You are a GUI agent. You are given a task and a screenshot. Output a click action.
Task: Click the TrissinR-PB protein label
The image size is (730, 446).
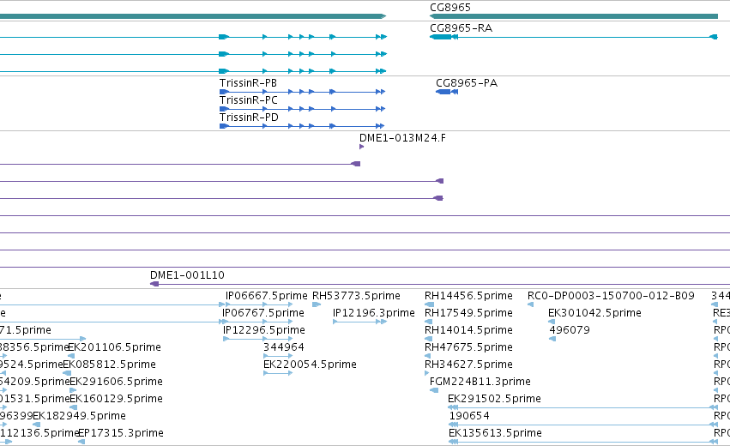pos(248,83)
